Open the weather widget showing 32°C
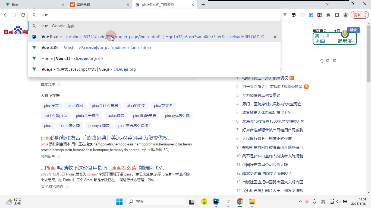 point(13,201)
